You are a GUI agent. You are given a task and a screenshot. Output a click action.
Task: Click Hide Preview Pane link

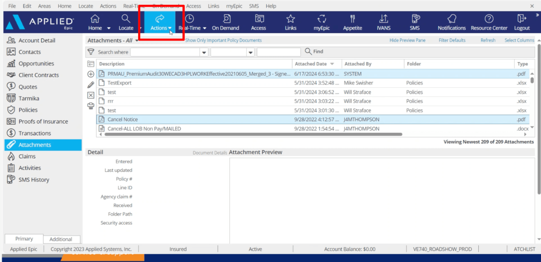[x=407, y=40]
